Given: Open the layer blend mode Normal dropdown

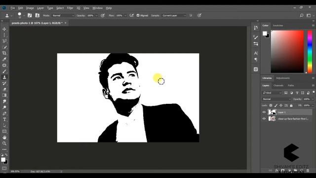Looking at the screenshot, I should (x=276, y=99).
